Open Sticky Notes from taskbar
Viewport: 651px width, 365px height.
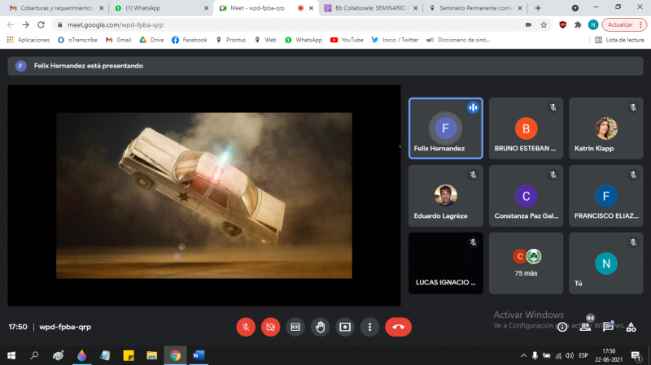tap(129, 355)
